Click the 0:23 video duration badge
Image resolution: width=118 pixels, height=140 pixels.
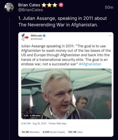pos(26,116)
